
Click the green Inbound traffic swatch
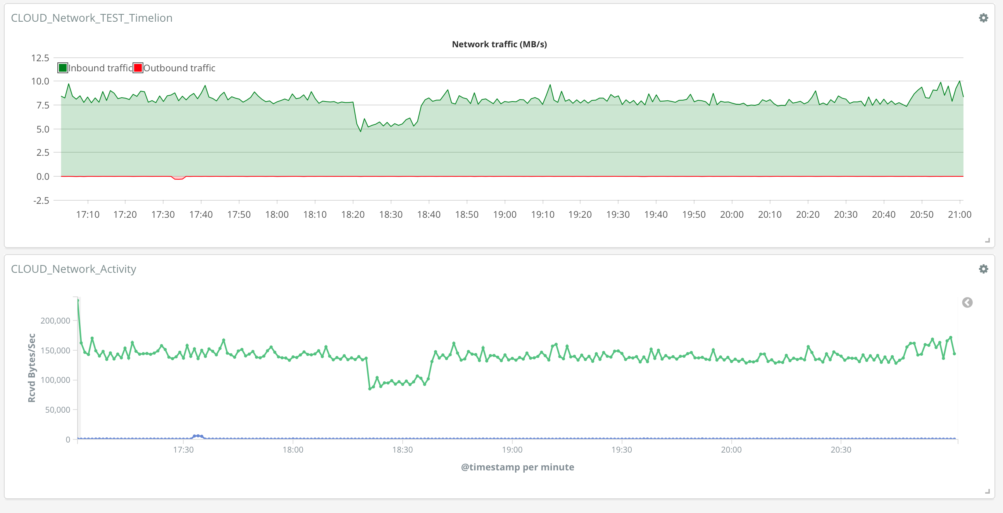[63, 68]
